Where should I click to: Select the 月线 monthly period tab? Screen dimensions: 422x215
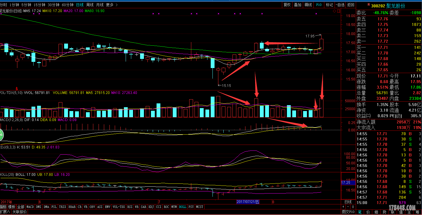(100, 5)
